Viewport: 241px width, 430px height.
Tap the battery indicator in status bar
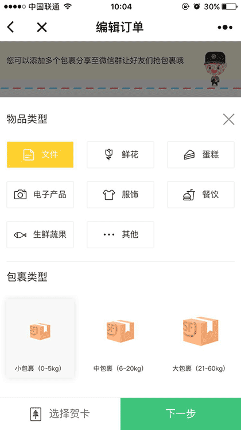point(230,6)
